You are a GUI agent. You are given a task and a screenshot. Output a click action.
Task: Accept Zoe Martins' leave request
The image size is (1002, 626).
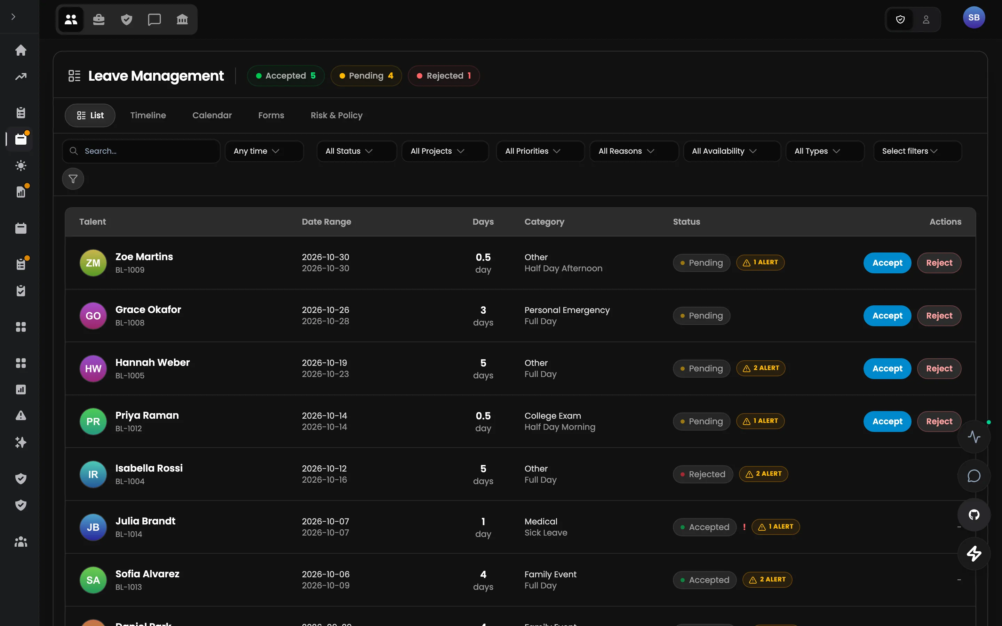(x=887, y=263)
